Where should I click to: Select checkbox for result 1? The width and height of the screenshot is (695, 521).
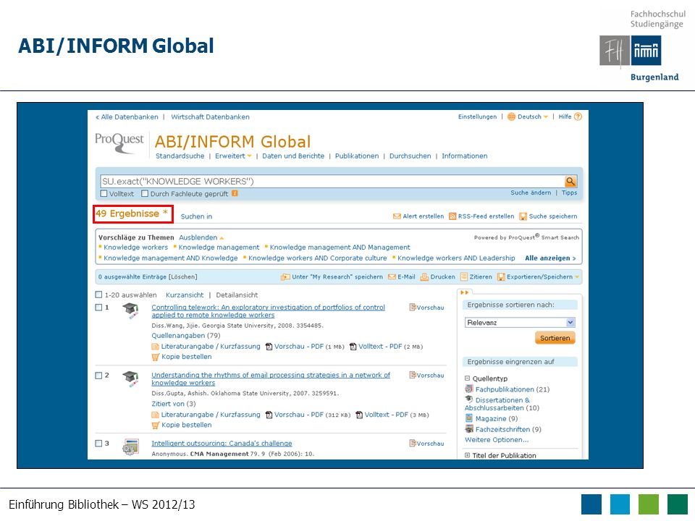99,307
